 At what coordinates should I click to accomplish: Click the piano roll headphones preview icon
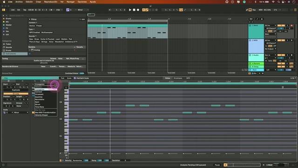click(x=66, y=87)
